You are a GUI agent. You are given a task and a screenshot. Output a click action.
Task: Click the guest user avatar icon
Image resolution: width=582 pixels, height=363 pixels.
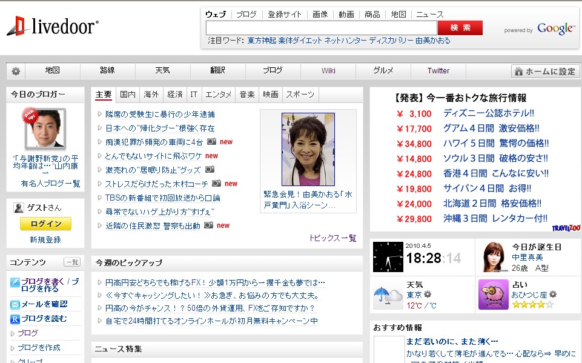(19, 208)
